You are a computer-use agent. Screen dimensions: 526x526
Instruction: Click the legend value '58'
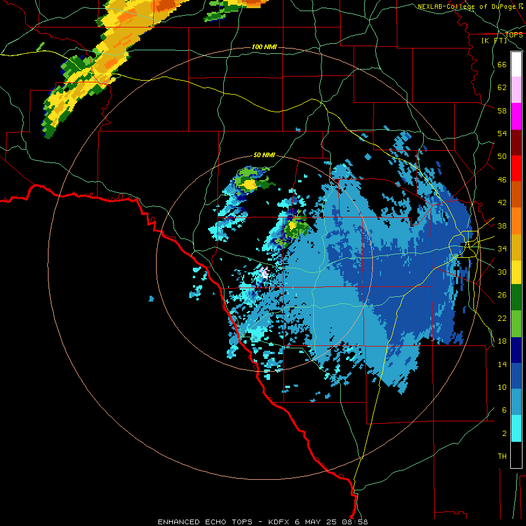[502, 110]
